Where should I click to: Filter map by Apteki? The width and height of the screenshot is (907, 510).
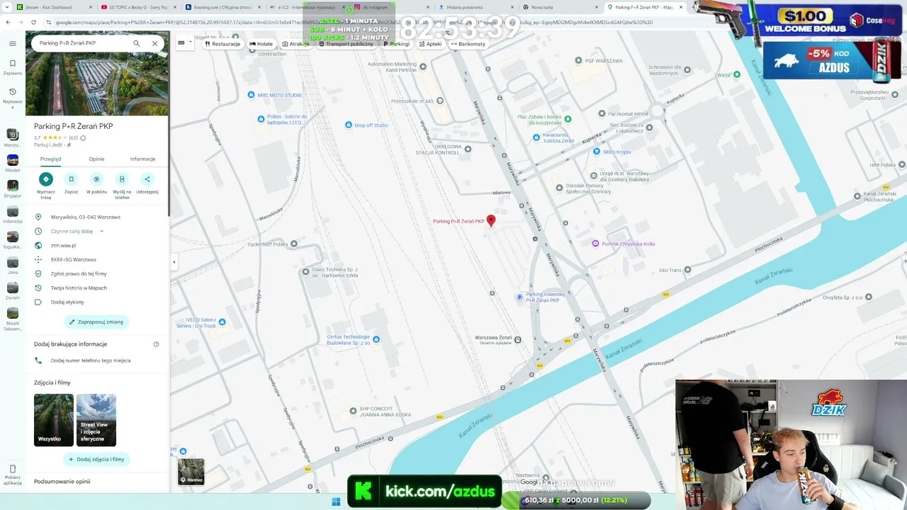click(431, 44)
